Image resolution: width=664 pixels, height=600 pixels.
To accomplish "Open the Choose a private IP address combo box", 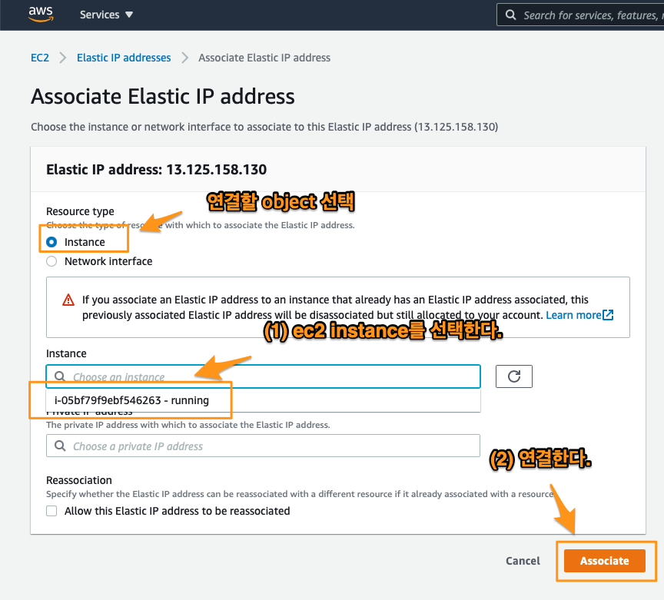I will pos(269,446).
